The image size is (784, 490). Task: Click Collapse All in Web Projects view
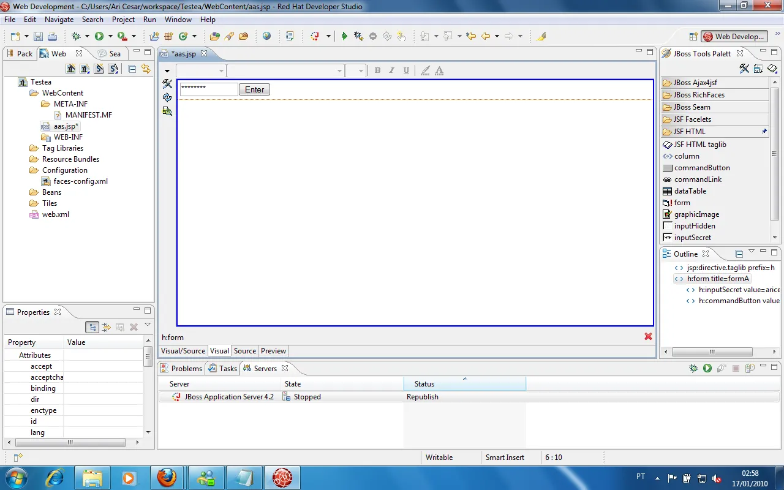[x=132, y=69]
